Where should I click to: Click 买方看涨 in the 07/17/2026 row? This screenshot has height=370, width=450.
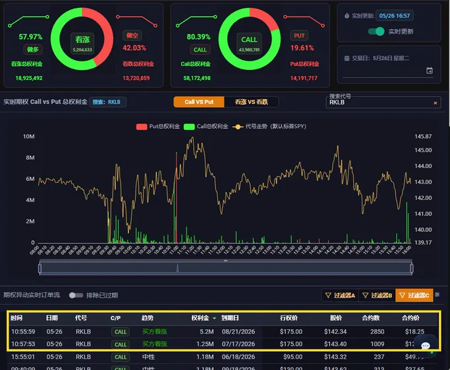[x=155, y=344]
